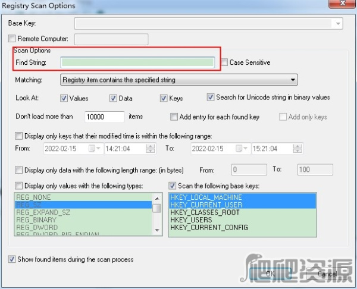
Task: Uncheck the Look At Data checkbox
Action: point(113,98)
